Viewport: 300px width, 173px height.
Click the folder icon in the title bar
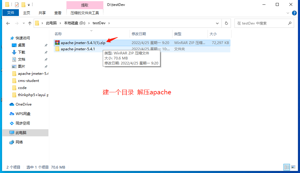pyautogui.click(x=7, y=4)
